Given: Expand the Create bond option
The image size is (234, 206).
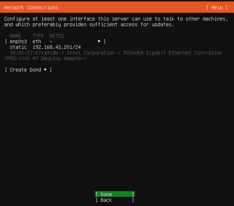Looking at the screenshot, I should [x=28, y=70].
